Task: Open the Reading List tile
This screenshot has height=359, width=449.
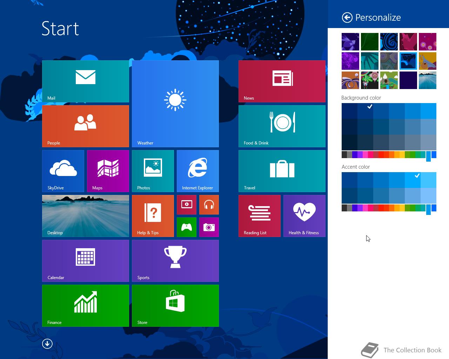Action: tap(260, 216)
